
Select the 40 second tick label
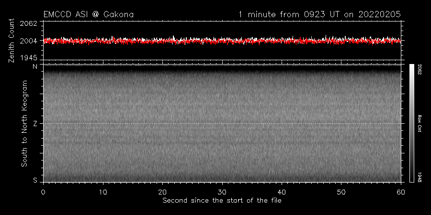tap(282, 192)
